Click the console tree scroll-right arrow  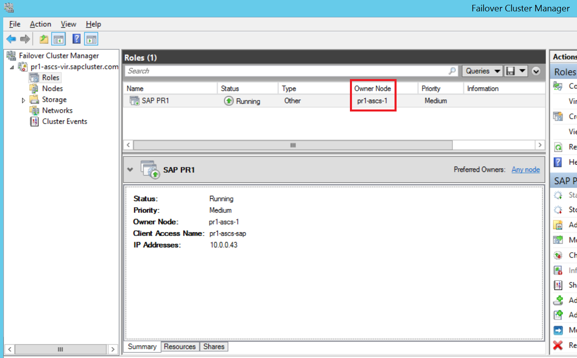tap(113, 349)
